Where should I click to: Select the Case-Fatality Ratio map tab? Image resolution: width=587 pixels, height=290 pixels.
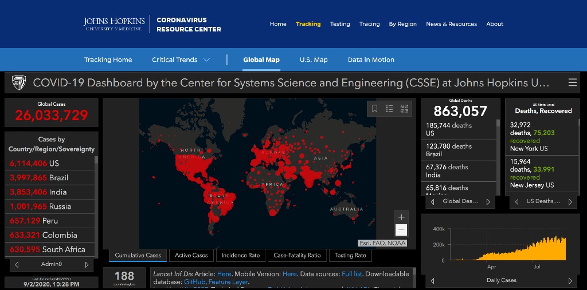pyautogui.click(x=298, y=256)
